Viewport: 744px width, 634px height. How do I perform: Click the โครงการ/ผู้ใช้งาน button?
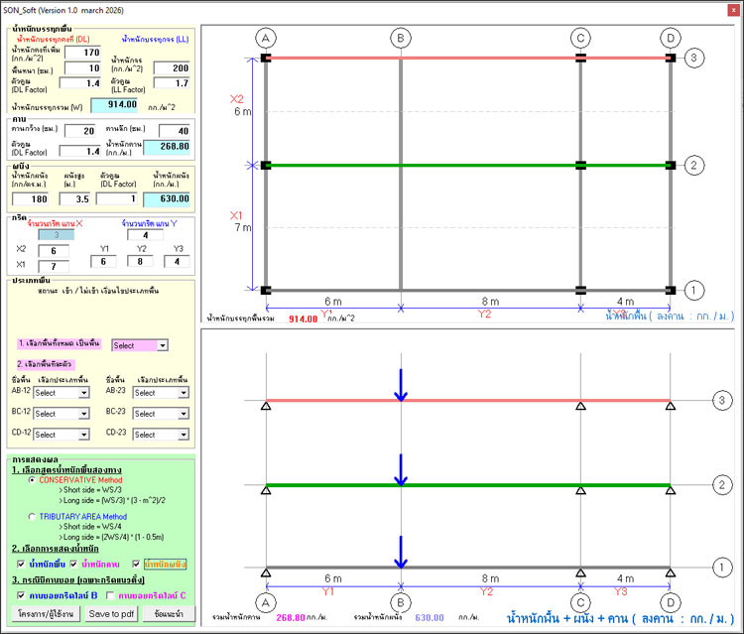pos(46,615)
